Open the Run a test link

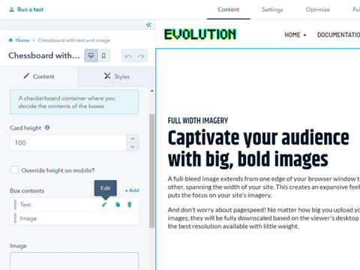coord(30,10)
